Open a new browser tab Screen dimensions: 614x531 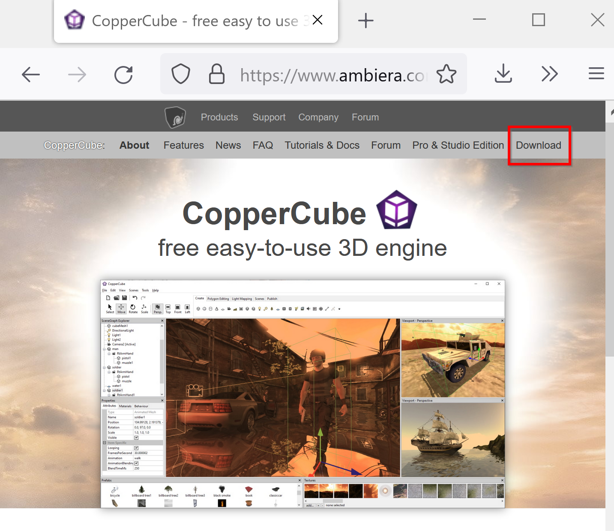(x=365, y=21)
